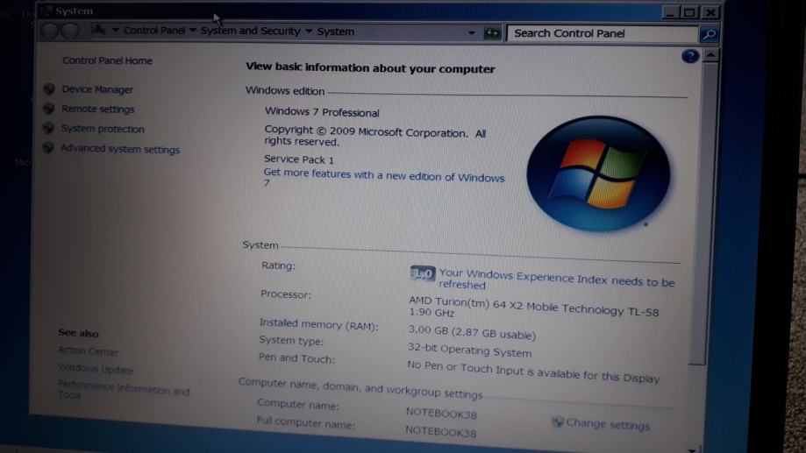Click the shield icon beside System protection
Screen dimensions: 806x453
[x=48, y=128]
